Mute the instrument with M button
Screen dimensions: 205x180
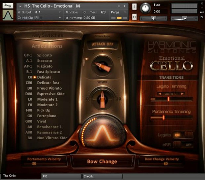pyautogui.click(x=134, y=17)
